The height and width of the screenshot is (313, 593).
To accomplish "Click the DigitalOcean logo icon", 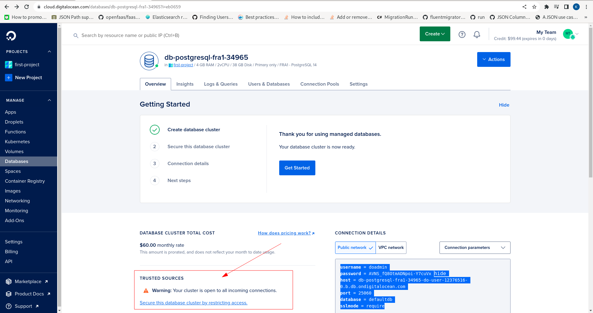I will point(11,36).
